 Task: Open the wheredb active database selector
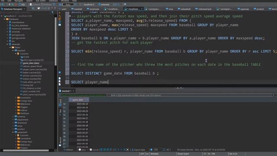click(x=104, y=4)
